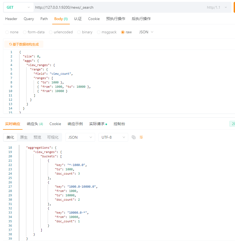
Task: Open the UTF-8 encoding dropdown
Action: [113, 137]
